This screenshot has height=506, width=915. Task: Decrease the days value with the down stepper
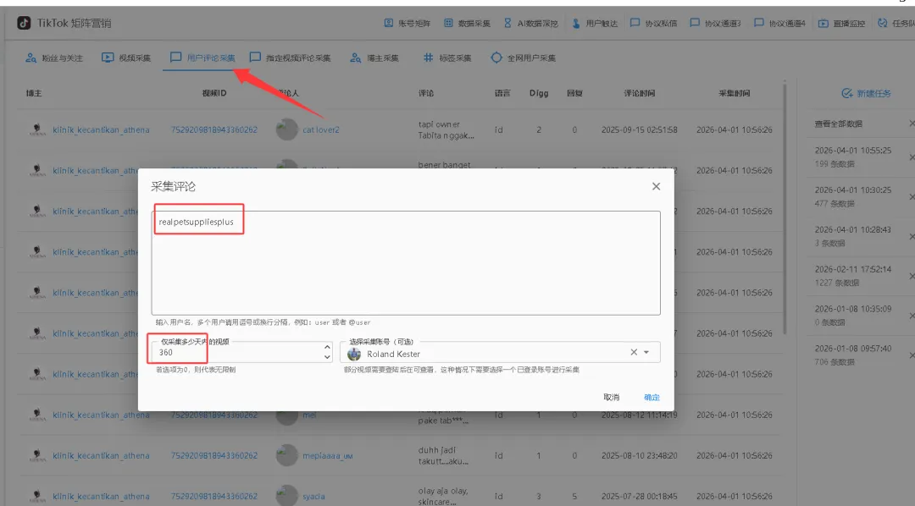tap(325, 358)
